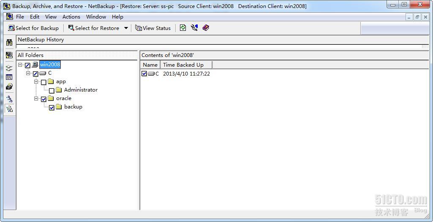Click the win2008 computer icon in tree
The image size is (433, 222).
click(35, 65)
